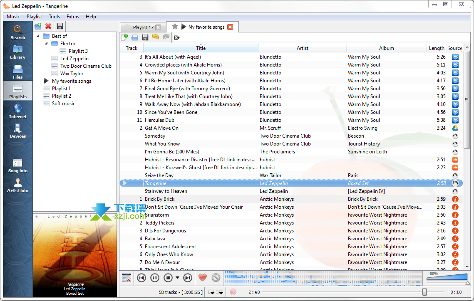Ban the current track

216,278
